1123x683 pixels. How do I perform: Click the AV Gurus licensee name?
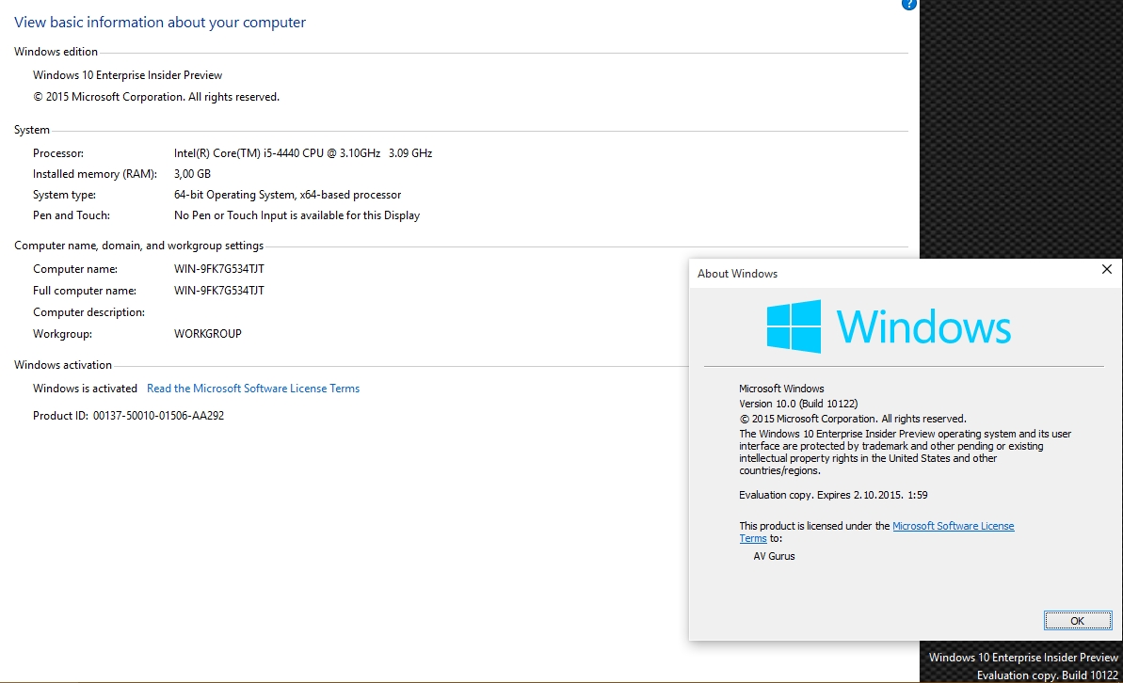(774, 556)
